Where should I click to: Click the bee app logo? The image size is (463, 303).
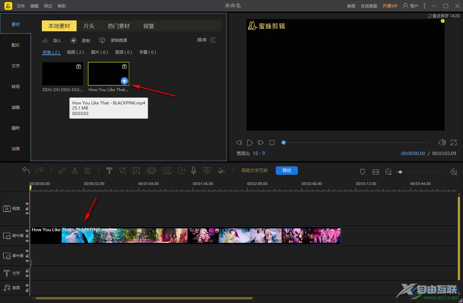tap(9, 6)
